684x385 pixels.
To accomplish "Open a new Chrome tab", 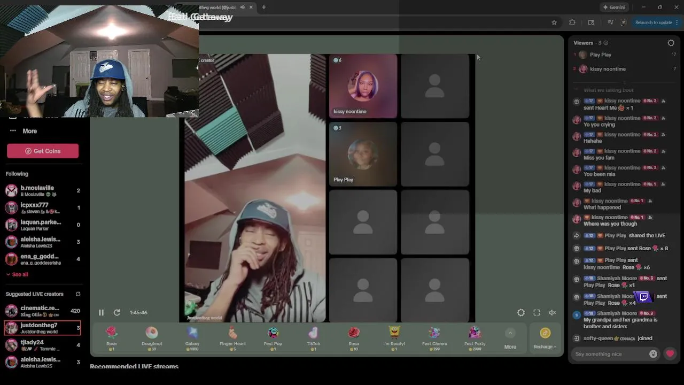I will pyautogui.click(x=263, y=7).
